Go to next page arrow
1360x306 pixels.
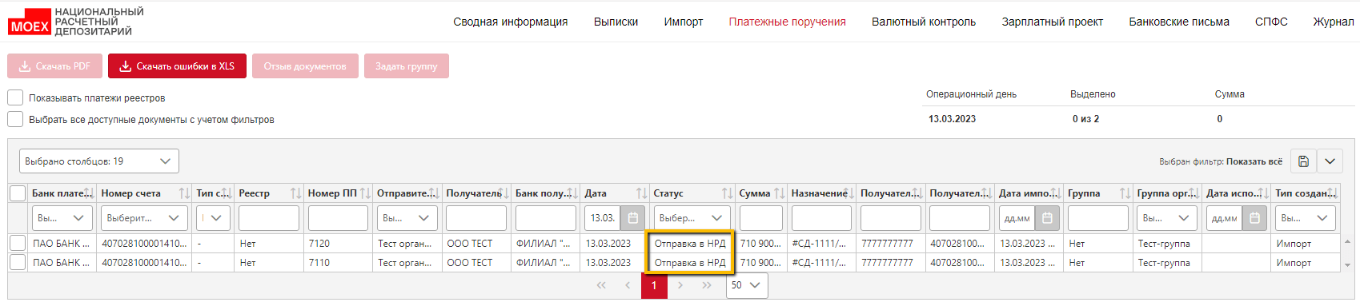[680, 285]
